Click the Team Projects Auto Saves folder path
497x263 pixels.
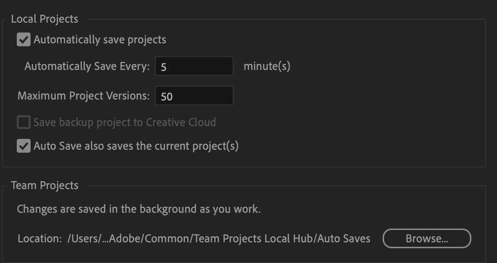tap(219, 239)
